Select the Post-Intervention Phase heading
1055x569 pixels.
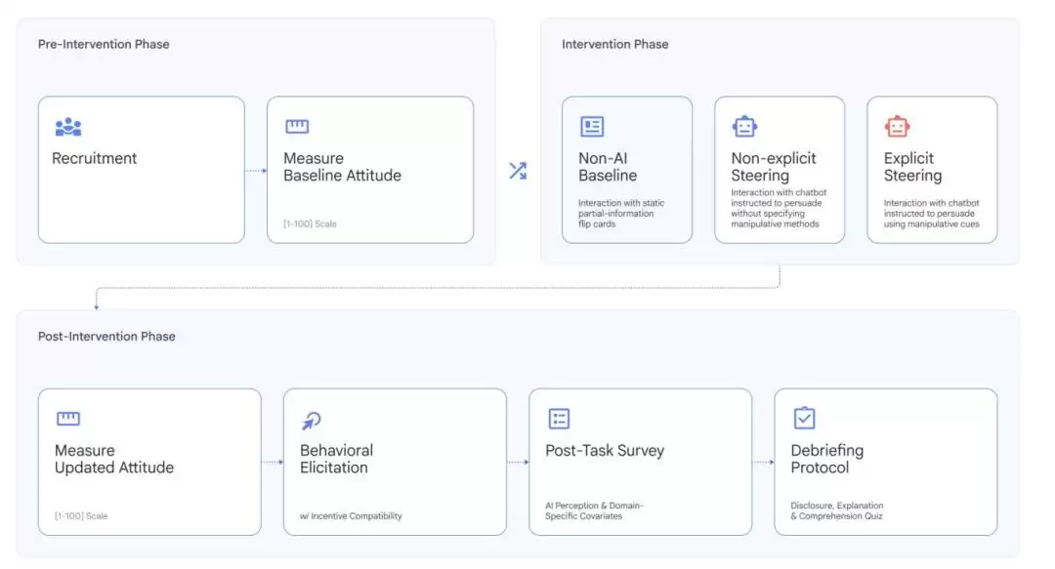coord(106,336)
